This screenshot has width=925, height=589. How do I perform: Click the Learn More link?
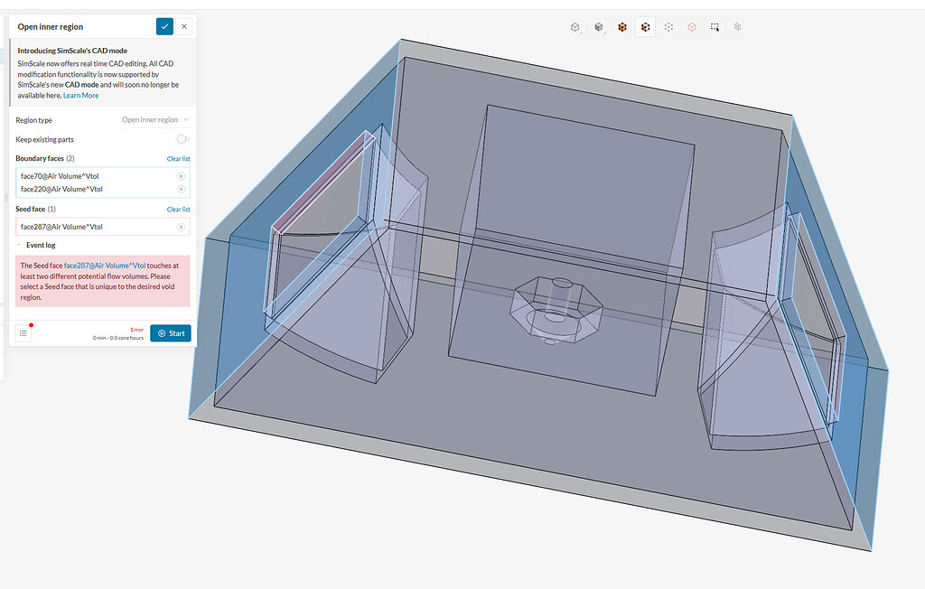[x=81, y=95]
